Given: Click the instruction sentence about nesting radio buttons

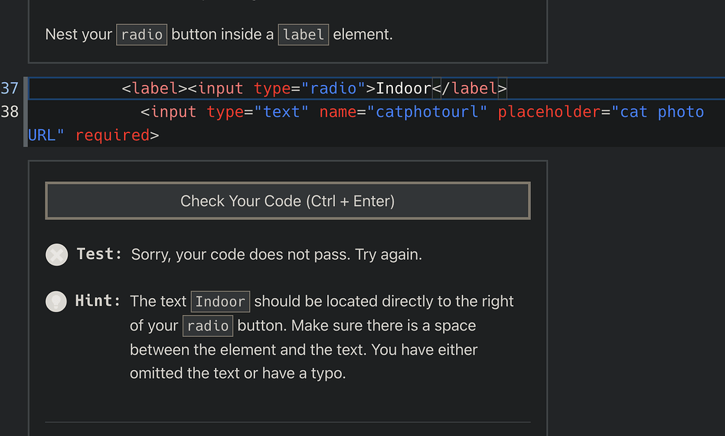Looking at the screenshot, I should click(x=212, y=34).
